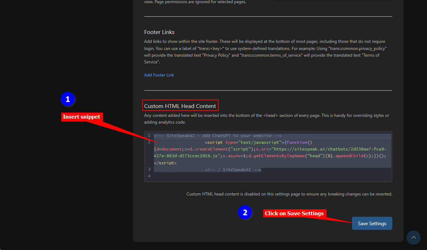This screenshot has width=427, height=250.
Task: Click the blue step 1 circle badge
Action: click(68, 100)
